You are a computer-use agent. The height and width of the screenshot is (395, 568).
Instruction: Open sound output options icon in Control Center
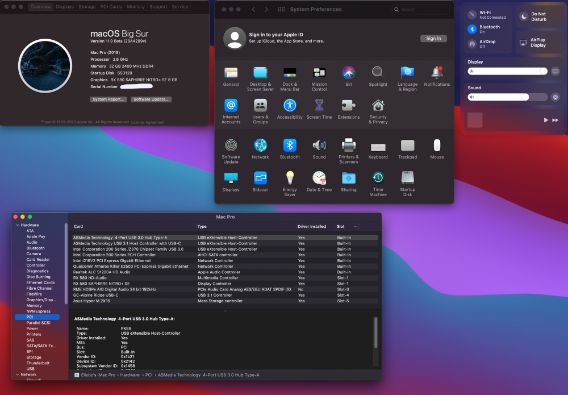556,97
